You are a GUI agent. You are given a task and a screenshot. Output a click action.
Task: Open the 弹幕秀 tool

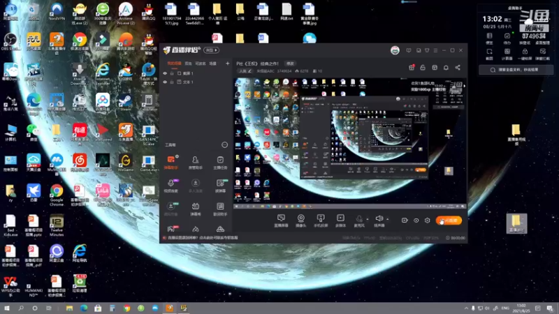[196, 209]
